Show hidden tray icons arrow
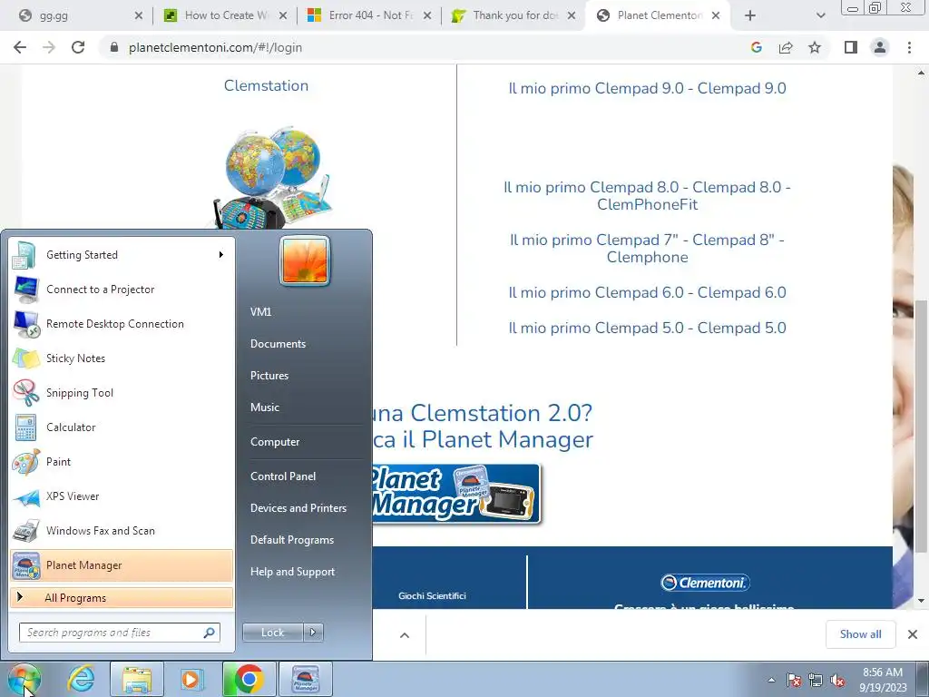This screenshot has height=697, width=929. click(771, 681)
